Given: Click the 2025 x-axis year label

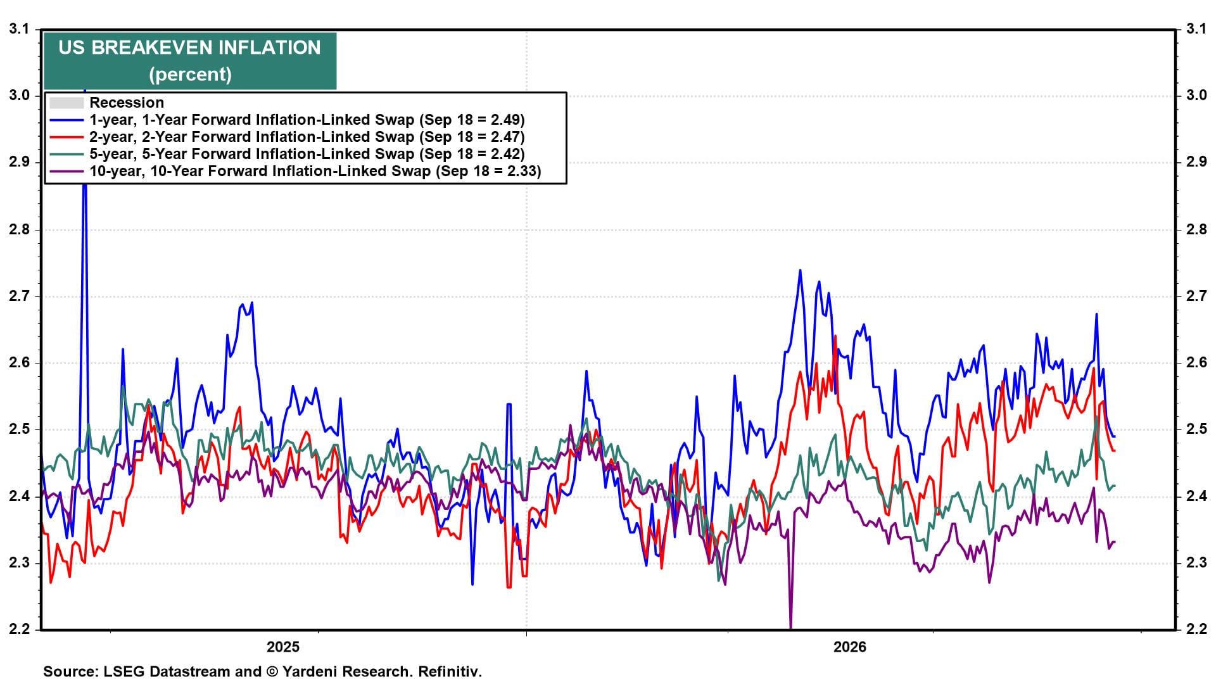Looking at the screenshot, I should coord(283,647).
